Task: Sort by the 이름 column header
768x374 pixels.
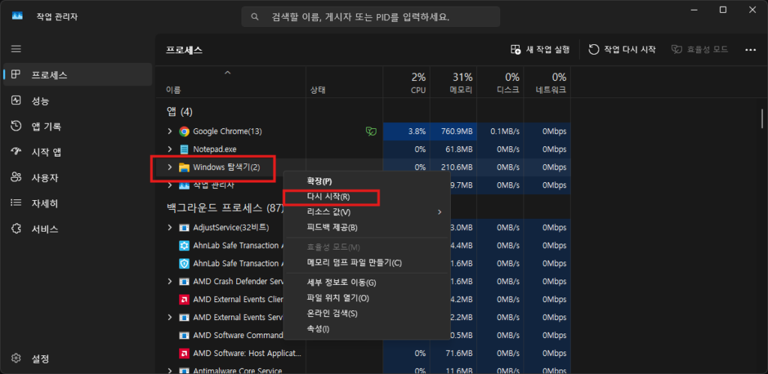Action: pos(231,82)
